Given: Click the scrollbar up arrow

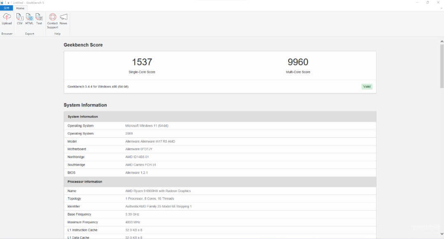Looking at the screenshot, I should pos(442,42).
